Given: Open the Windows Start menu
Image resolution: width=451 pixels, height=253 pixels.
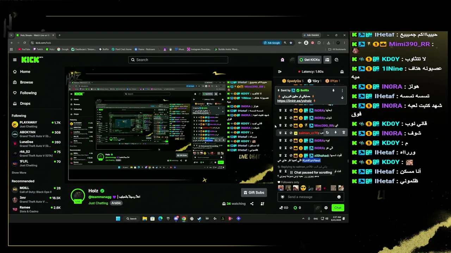Looking at the screenshot, I should [118, 219].
